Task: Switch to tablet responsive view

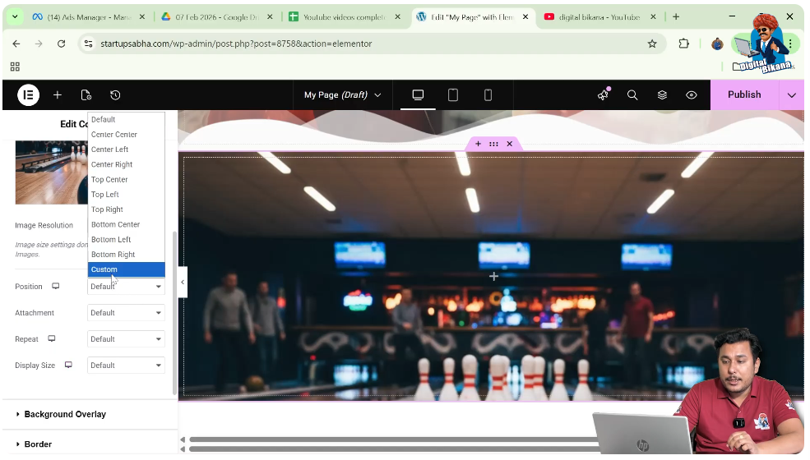Action: point(453,95)
